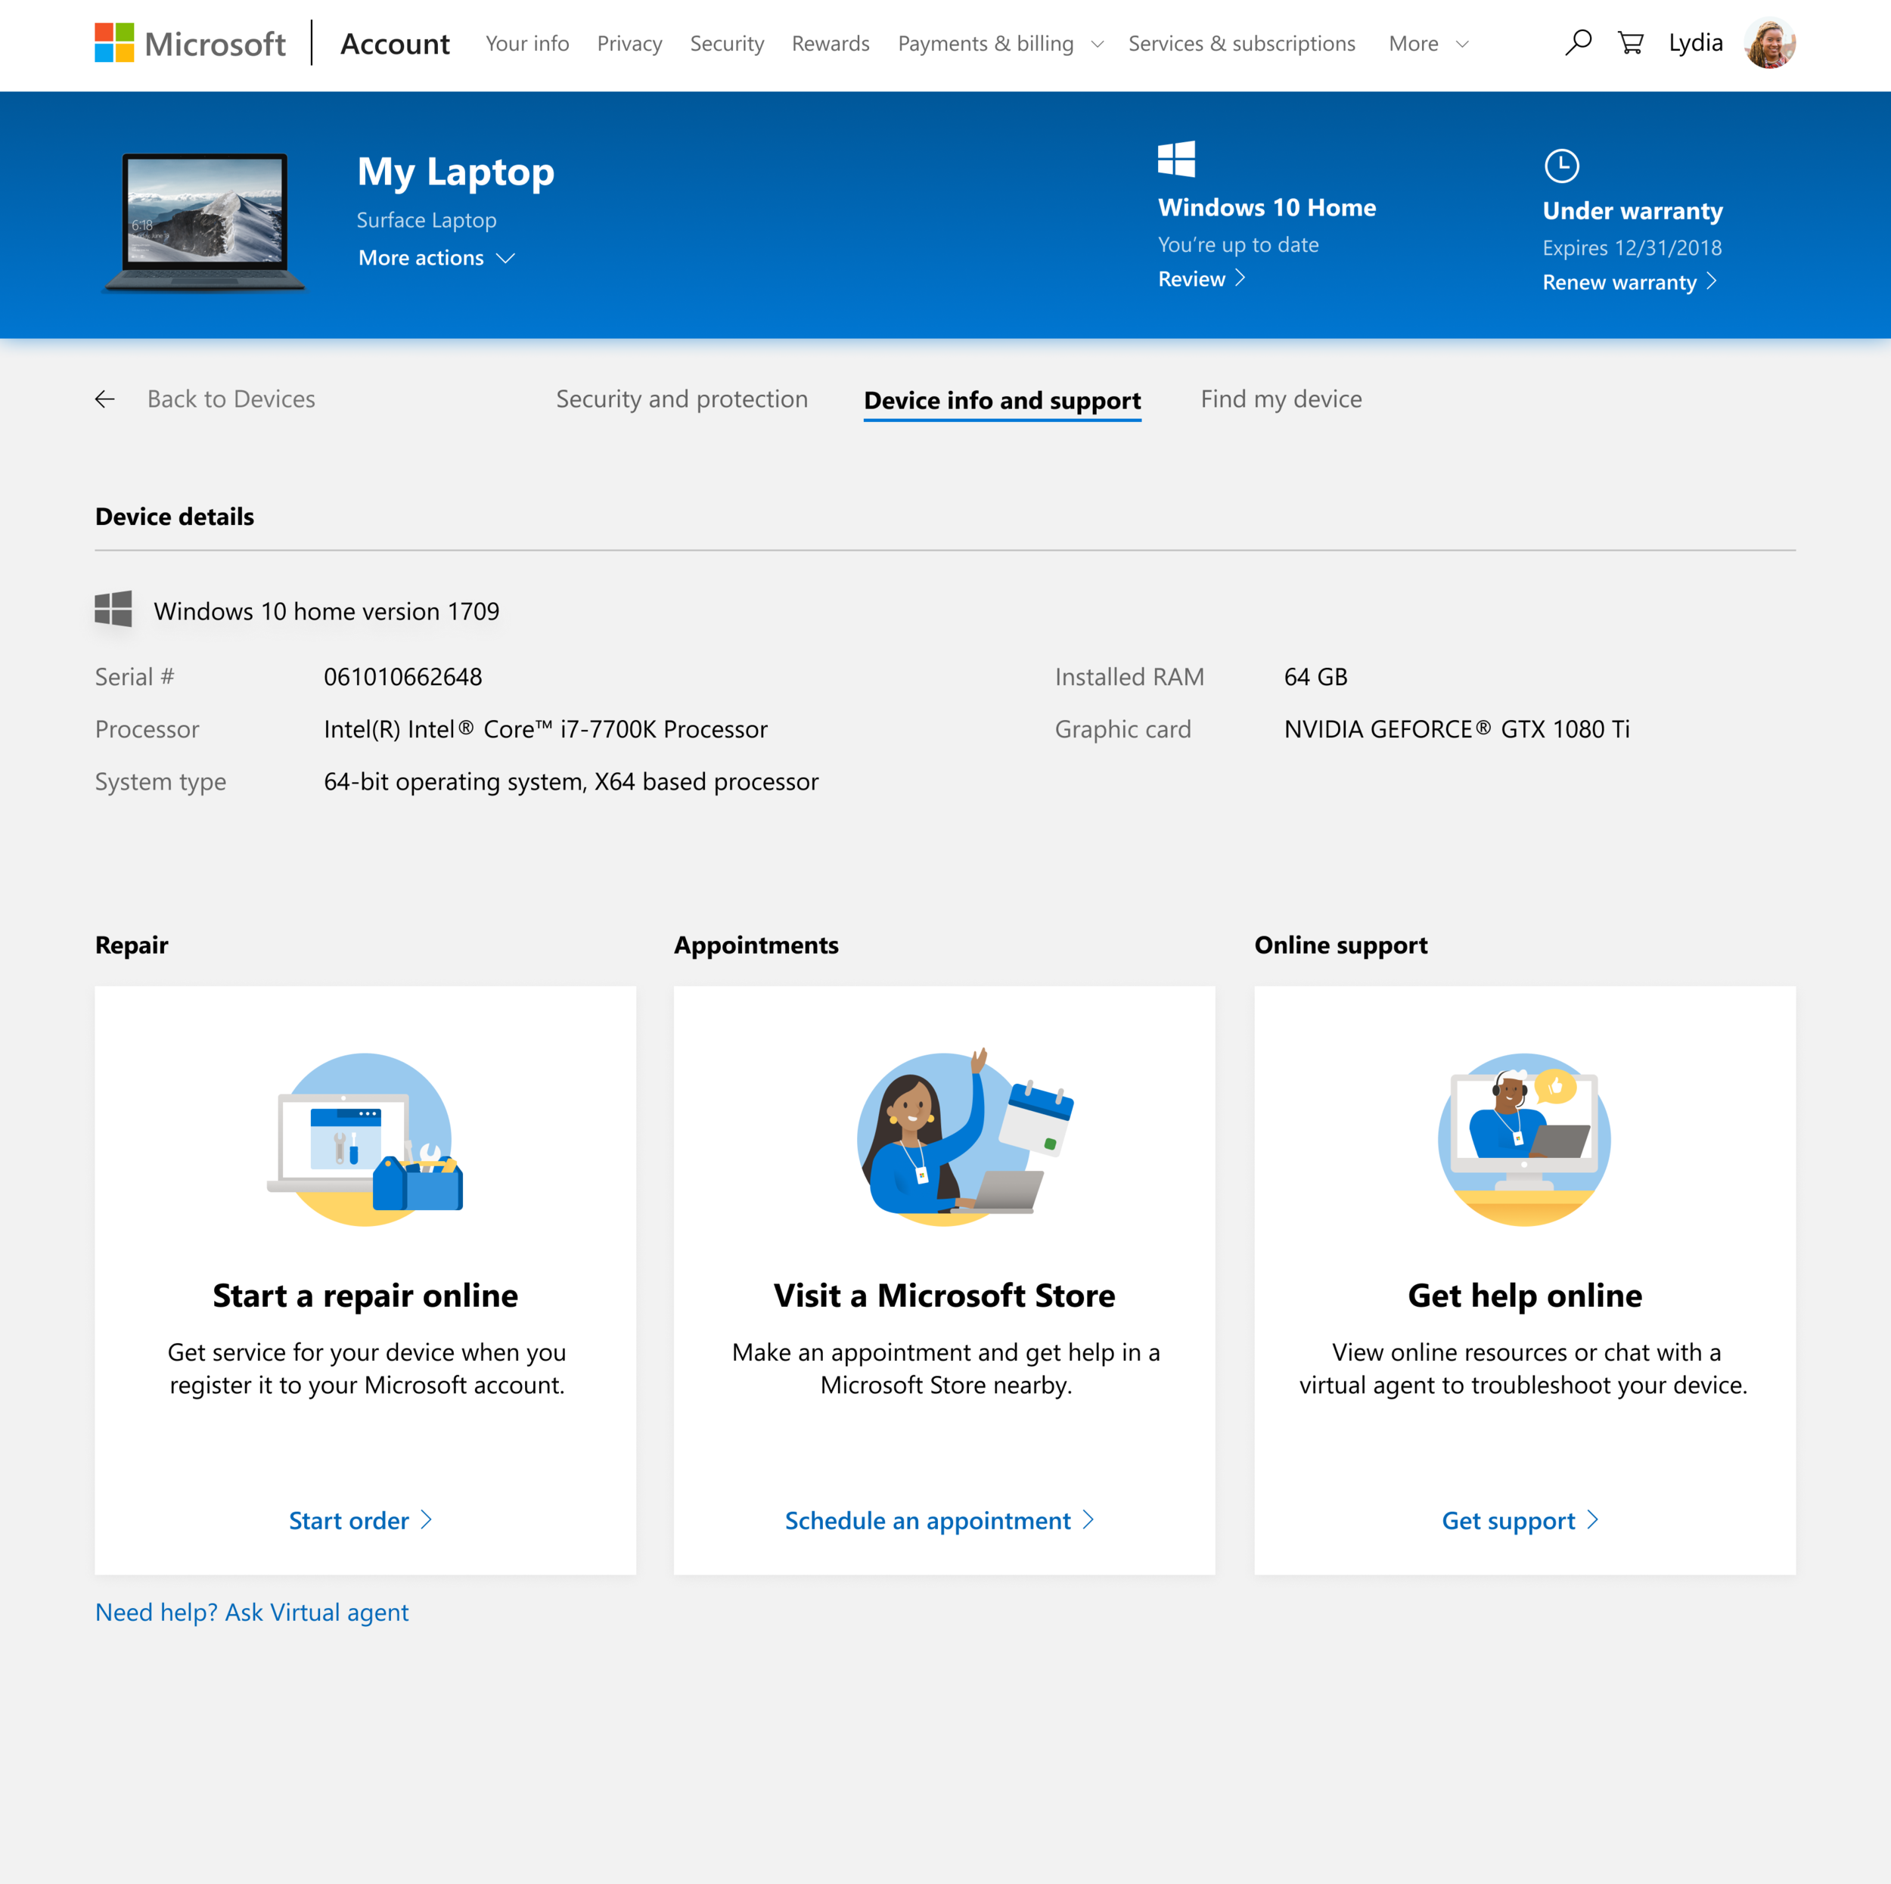Go Back to Devices
This screenshot has height=1884, width=1891.
tap(231, 399)
